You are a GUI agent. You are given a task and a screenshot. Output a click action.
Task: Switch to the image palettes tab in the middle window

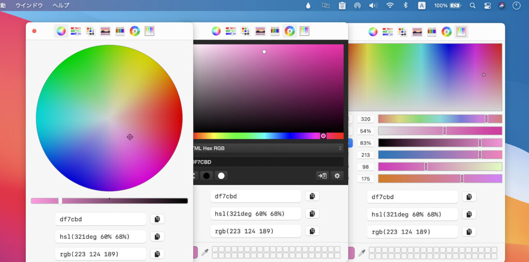[x=260, y=31]
